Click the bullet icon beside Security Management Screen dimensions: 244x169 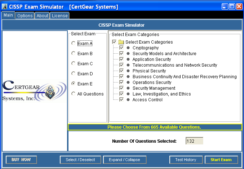click(x=128, y=88)
